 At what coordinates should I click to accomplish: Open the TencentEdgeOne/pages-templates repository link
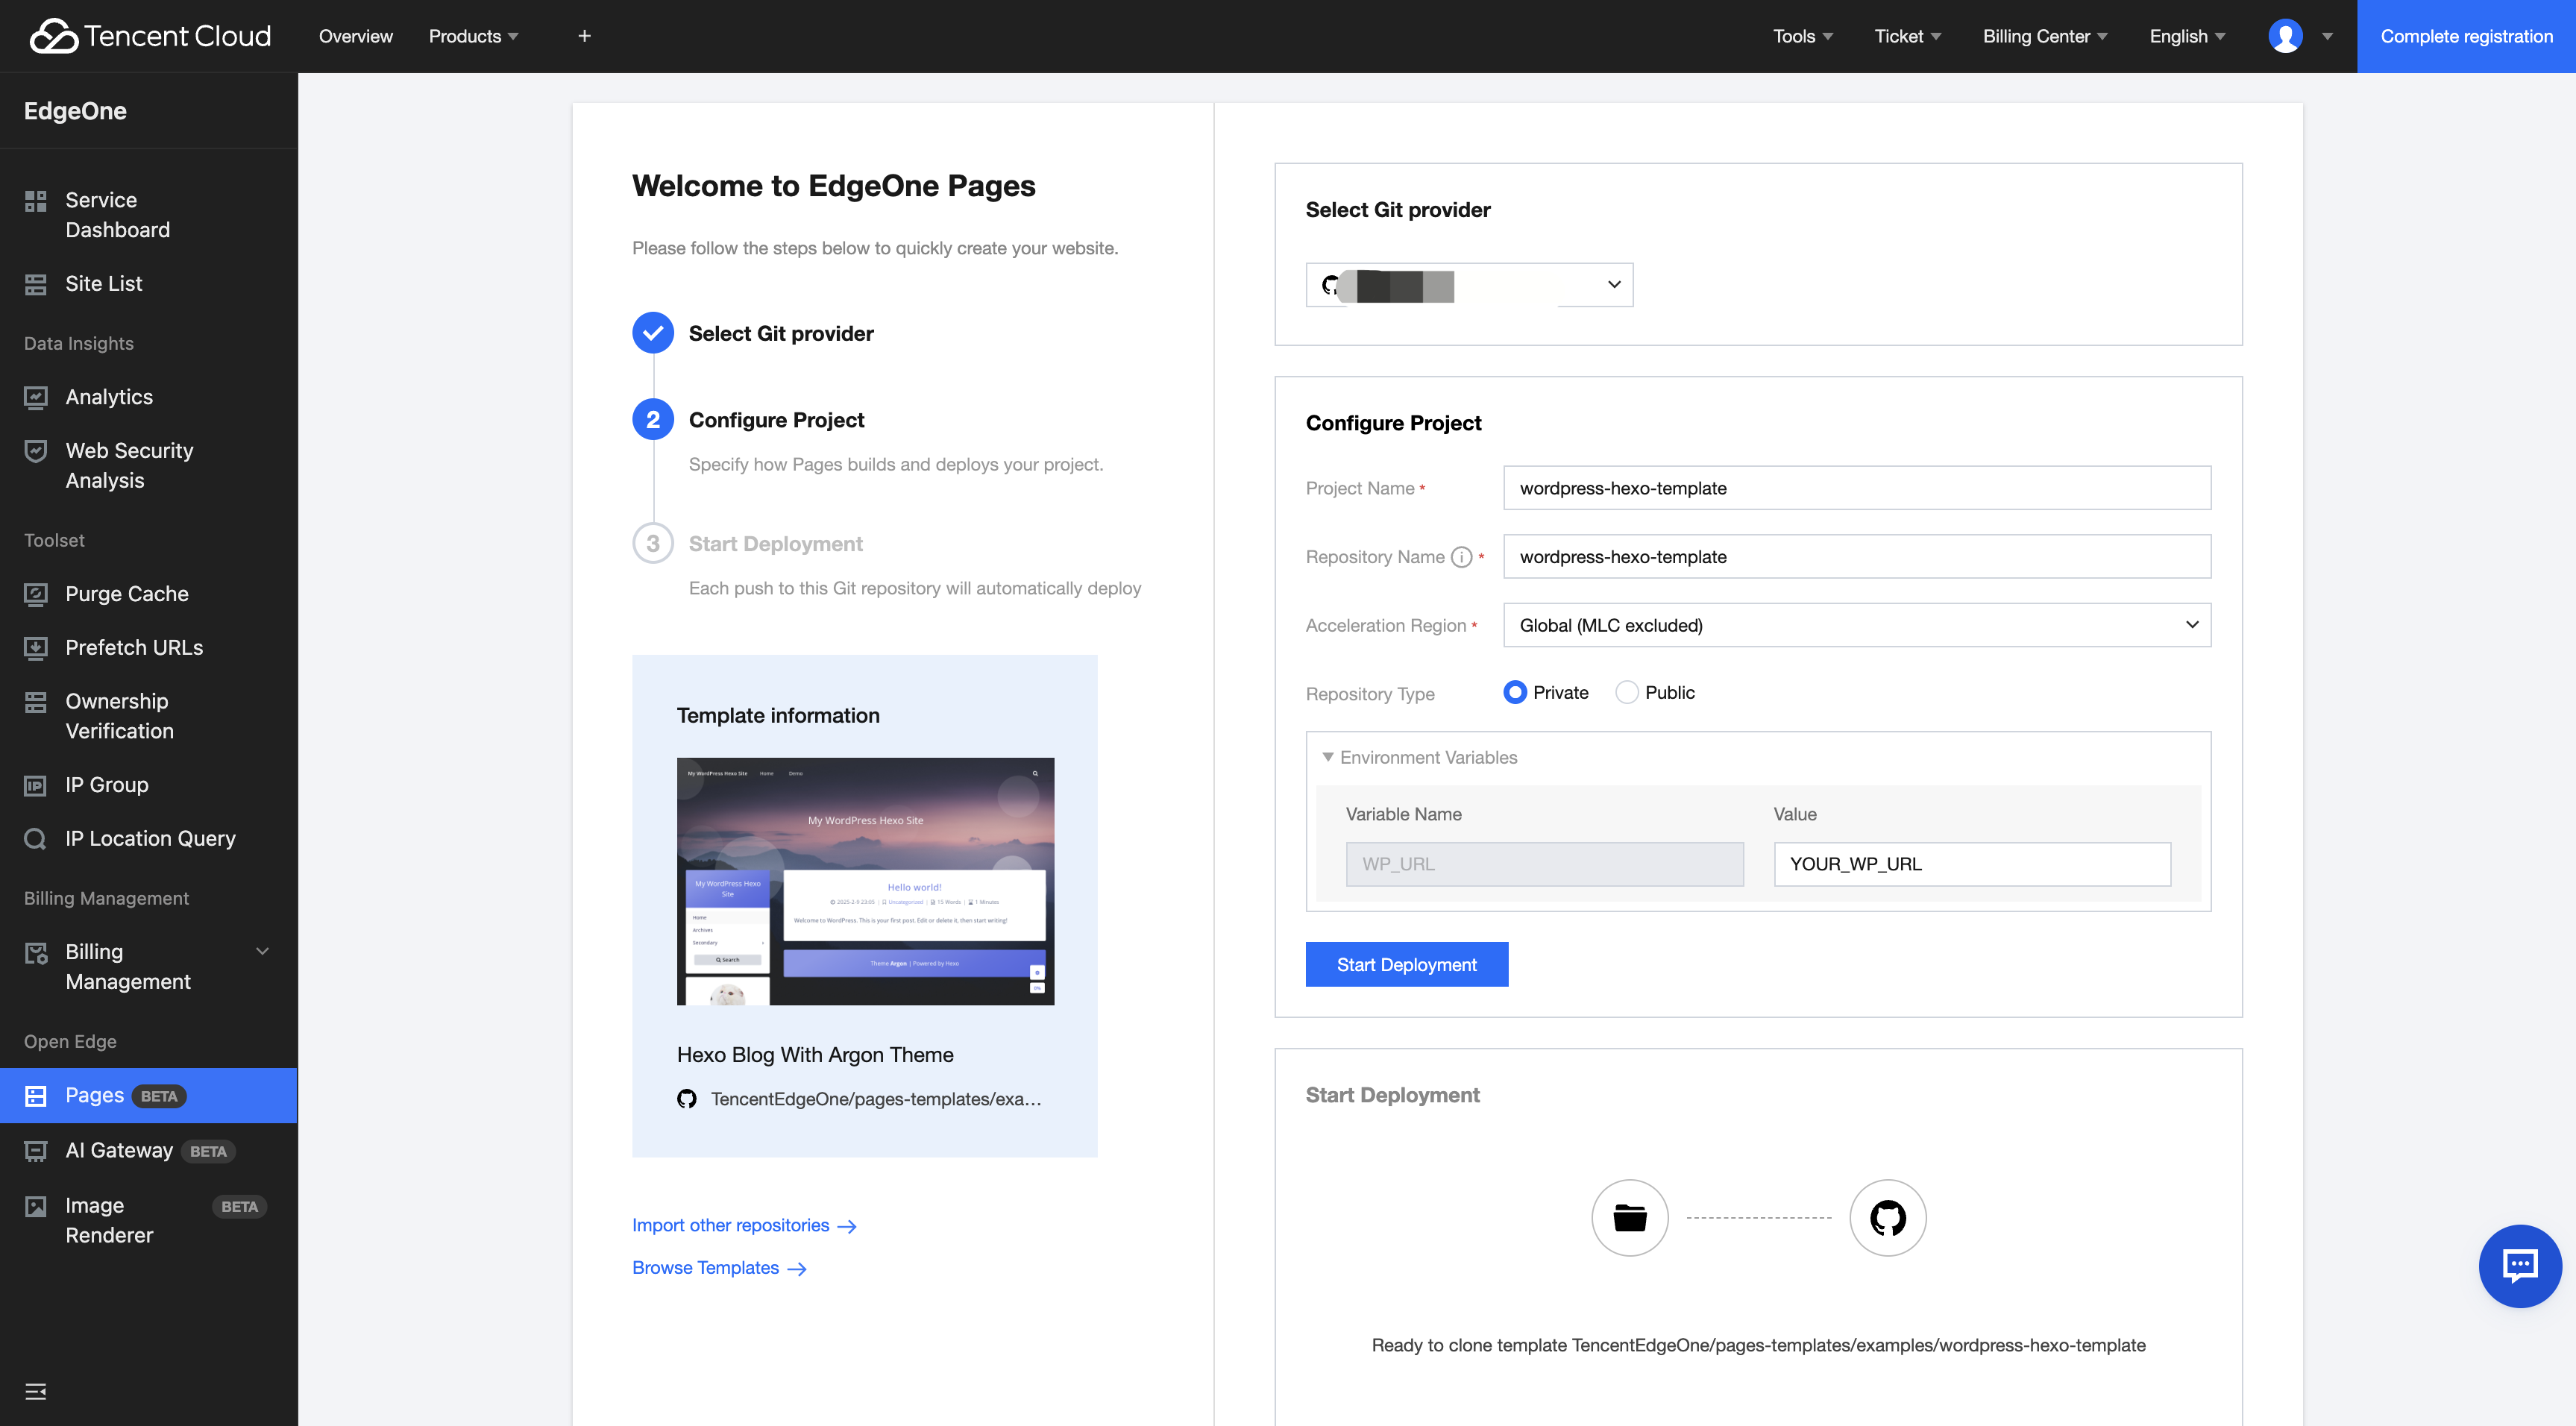coord(876,1099)
